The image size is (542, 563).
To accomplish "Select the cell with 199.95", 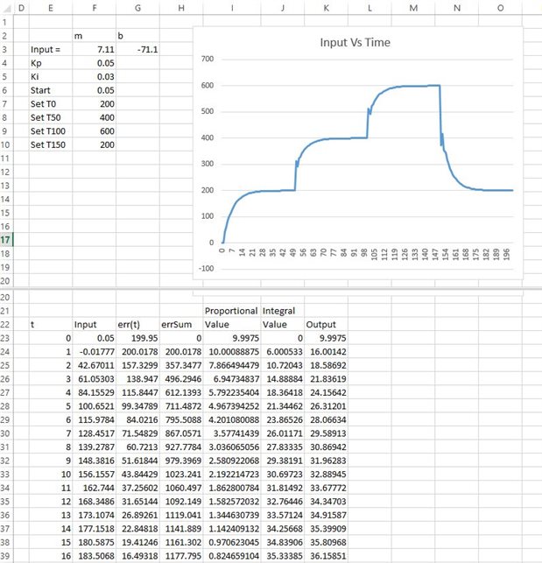I will [137, 338].
